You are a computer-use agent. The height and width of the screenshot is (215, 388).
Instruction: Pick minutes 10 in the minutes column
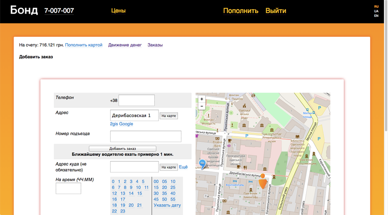point(173,182)
